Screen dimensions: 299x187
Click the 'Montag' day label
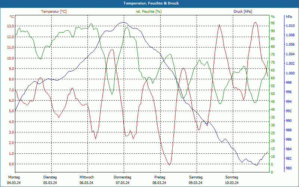(x=14, y=177)
